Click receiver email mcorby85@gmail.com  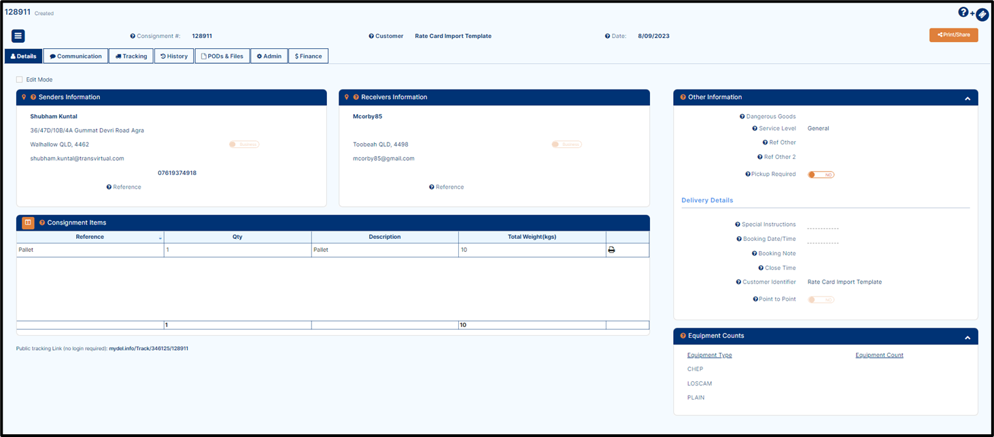383,158
